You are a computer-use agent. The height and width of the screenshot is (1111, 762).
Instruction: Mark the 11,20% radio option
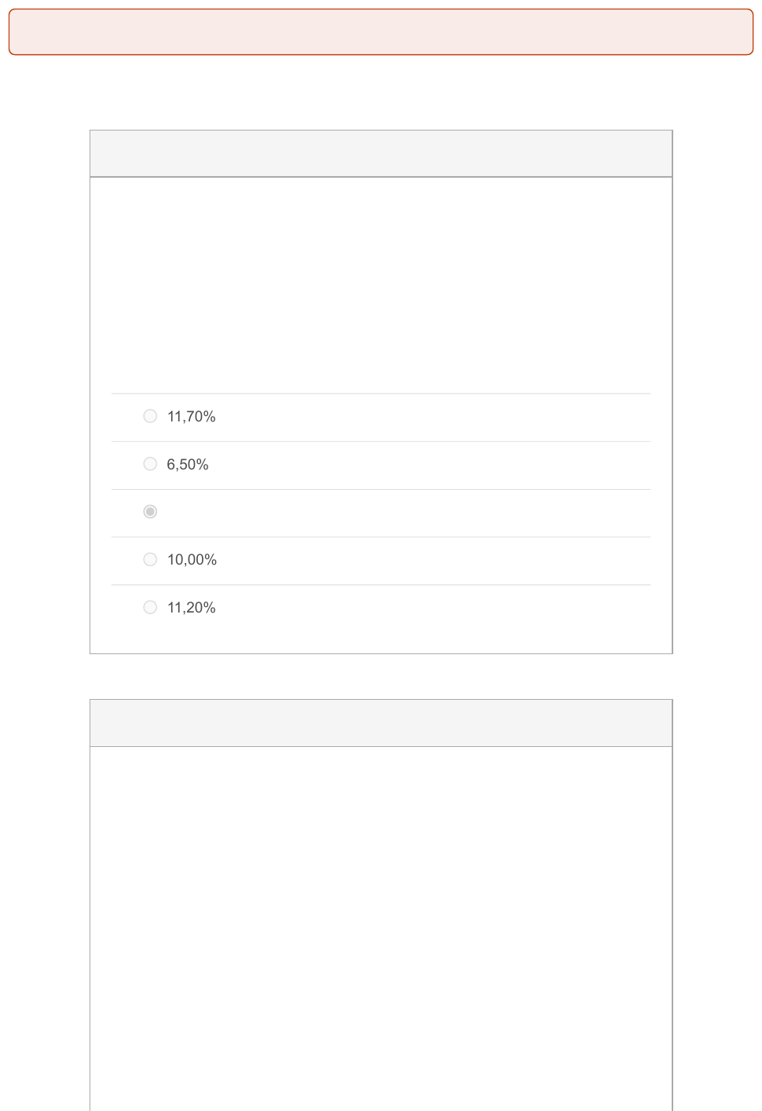pos(150,607)
